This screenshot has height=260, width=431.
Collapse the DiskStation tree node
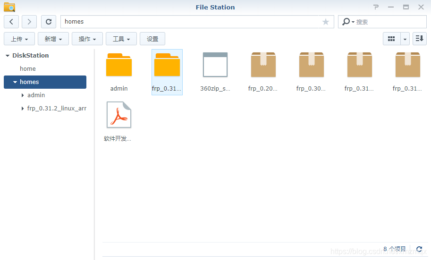(8, 56)
